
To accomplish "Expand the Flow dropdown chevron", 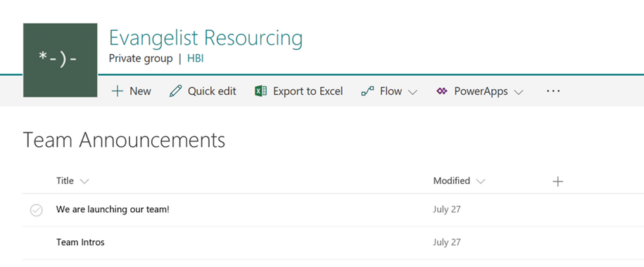I will tap(412, 92).
